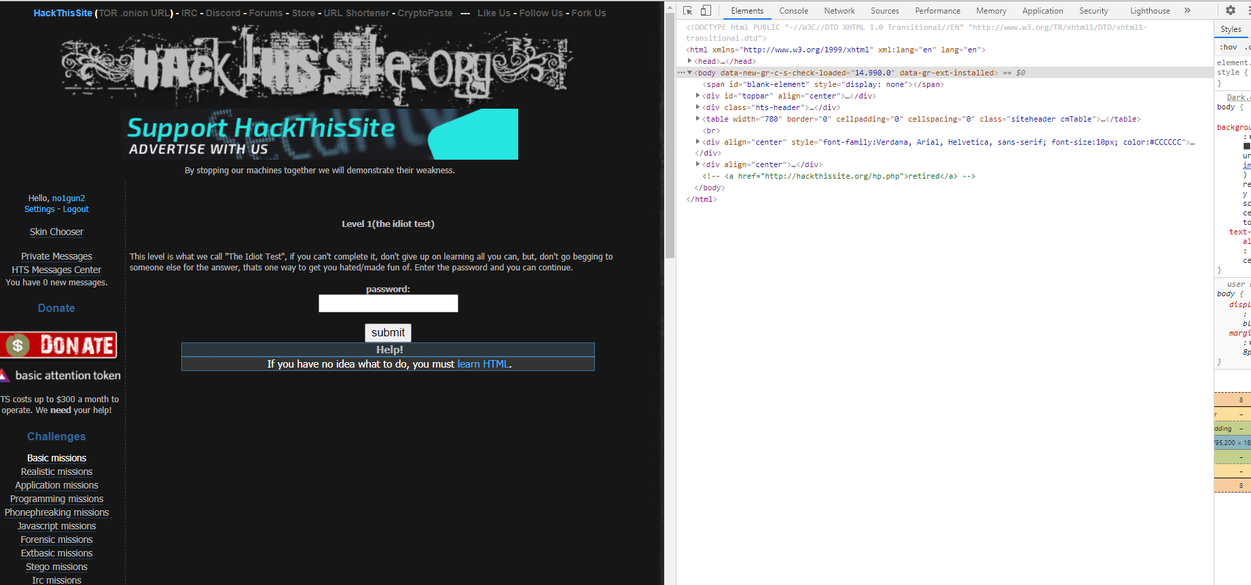Open the Memory tab
This screenshot has width=1251, height=585.
991,11
